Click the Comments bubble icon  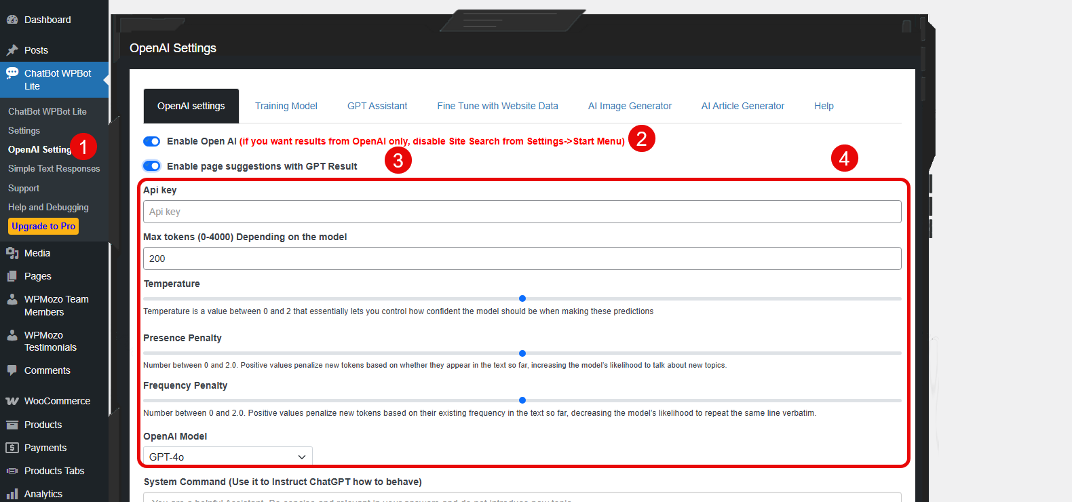click(x=12, y=370)
